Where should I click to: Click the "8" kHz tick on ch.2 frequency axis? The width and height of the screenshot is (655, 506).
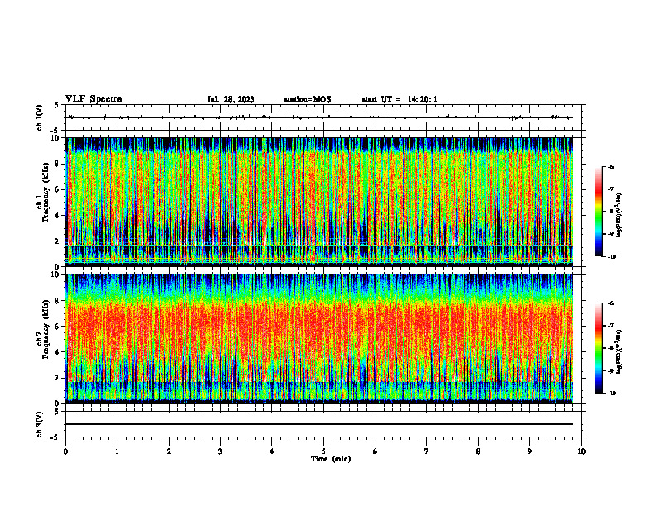coord(57,301)
